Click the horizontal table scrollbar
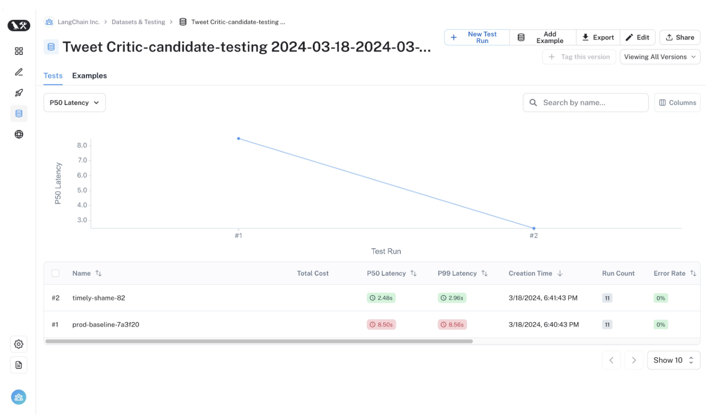Image resolution: width=706 pixels, height=415 pixels. (259, 342)
